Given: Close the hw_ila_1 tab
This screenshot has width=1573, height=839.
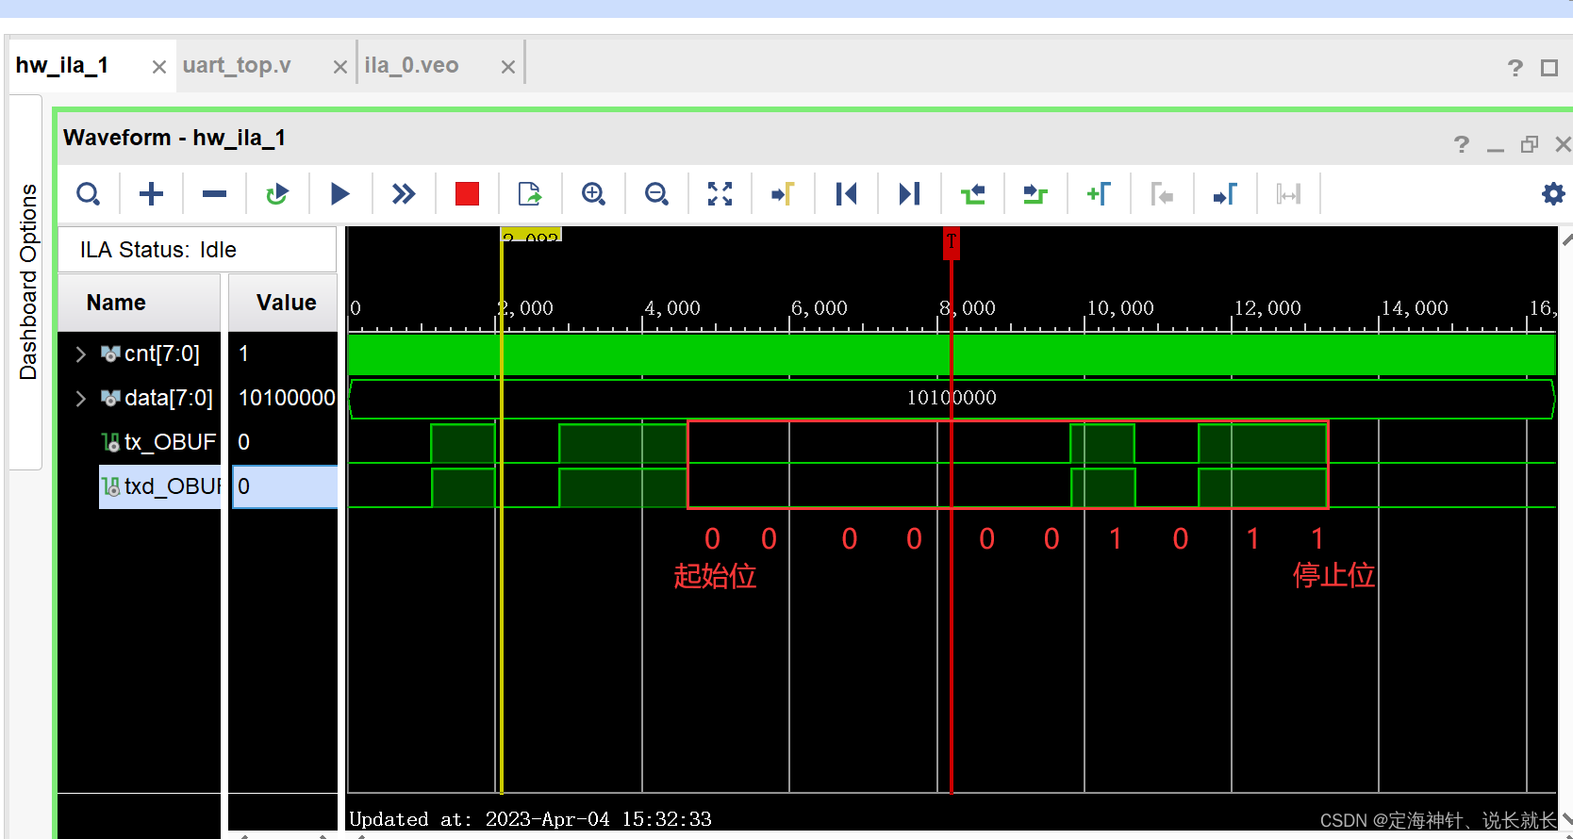Looking at the screenshot, I should pos(159,67).
